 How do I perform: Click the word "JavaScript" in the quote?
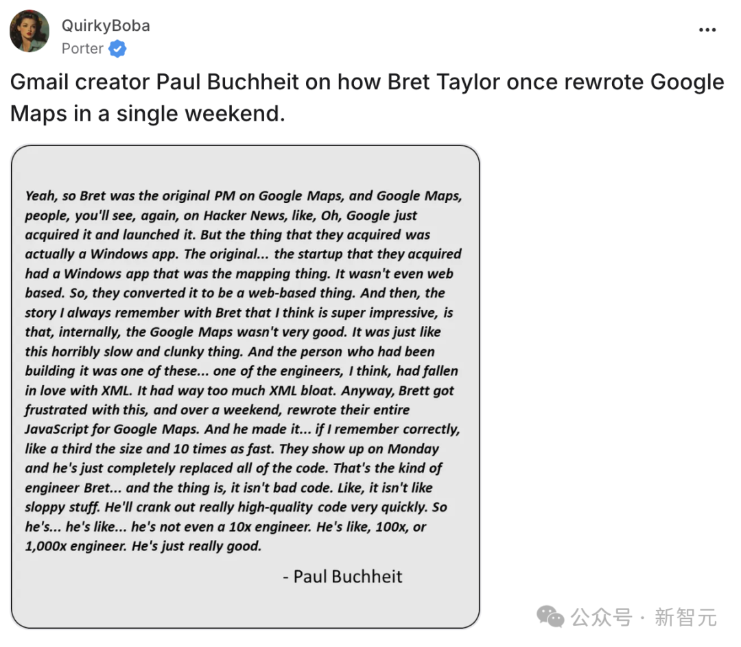pyautogui.click(x=57, y=430)
